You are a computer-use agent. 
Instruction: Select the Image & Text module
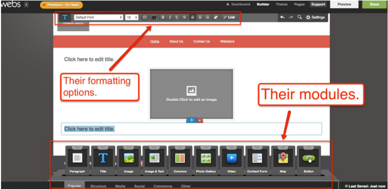154,160
